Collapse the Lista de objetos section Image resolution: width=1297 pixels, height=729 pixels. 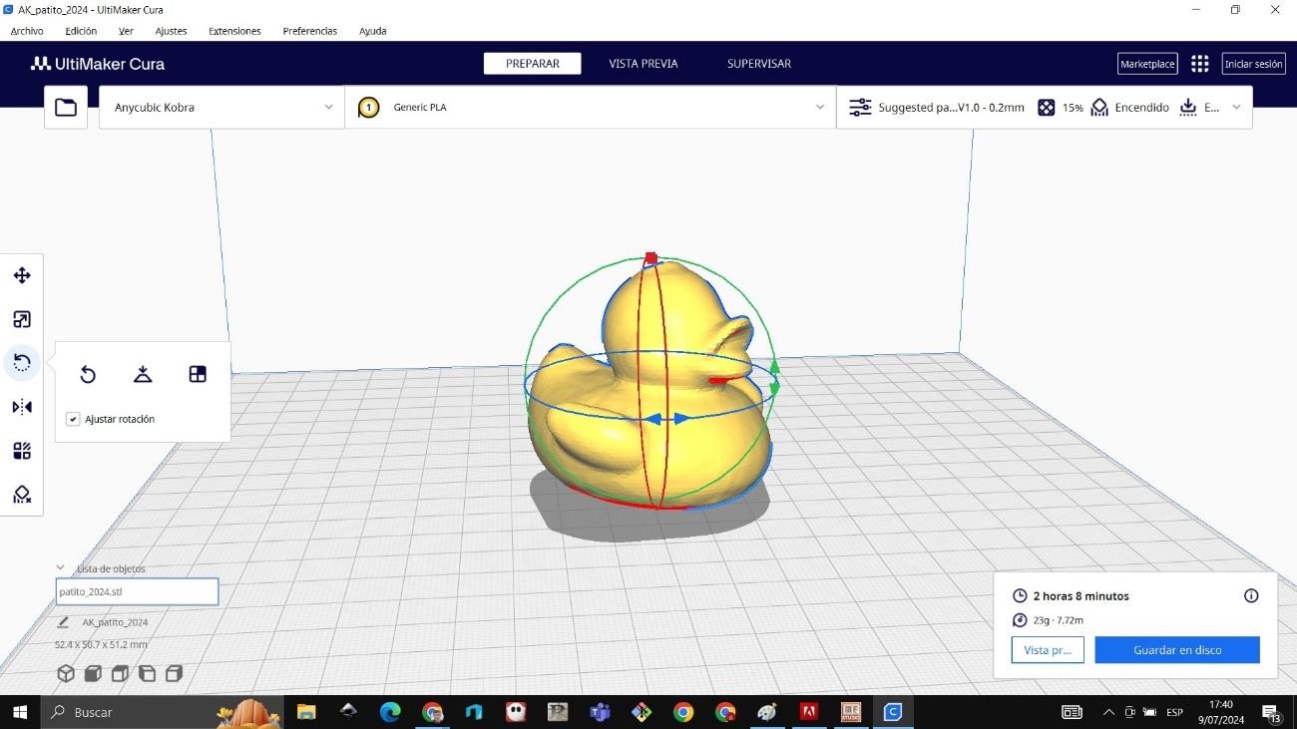point(61,568)
